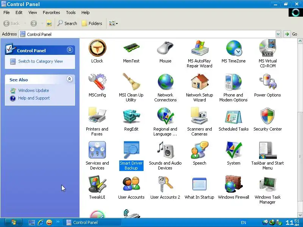Collapse the See Also sidebar section

(70, 79)
